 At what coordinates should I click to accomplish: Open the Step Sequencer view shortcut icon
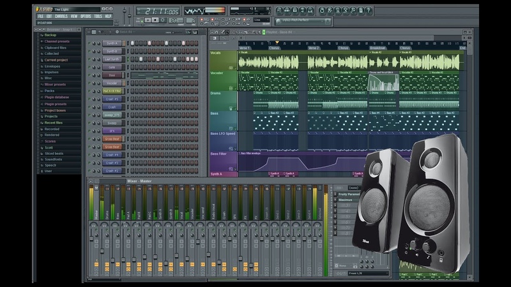pyautogui.click(x=287, y=11)
